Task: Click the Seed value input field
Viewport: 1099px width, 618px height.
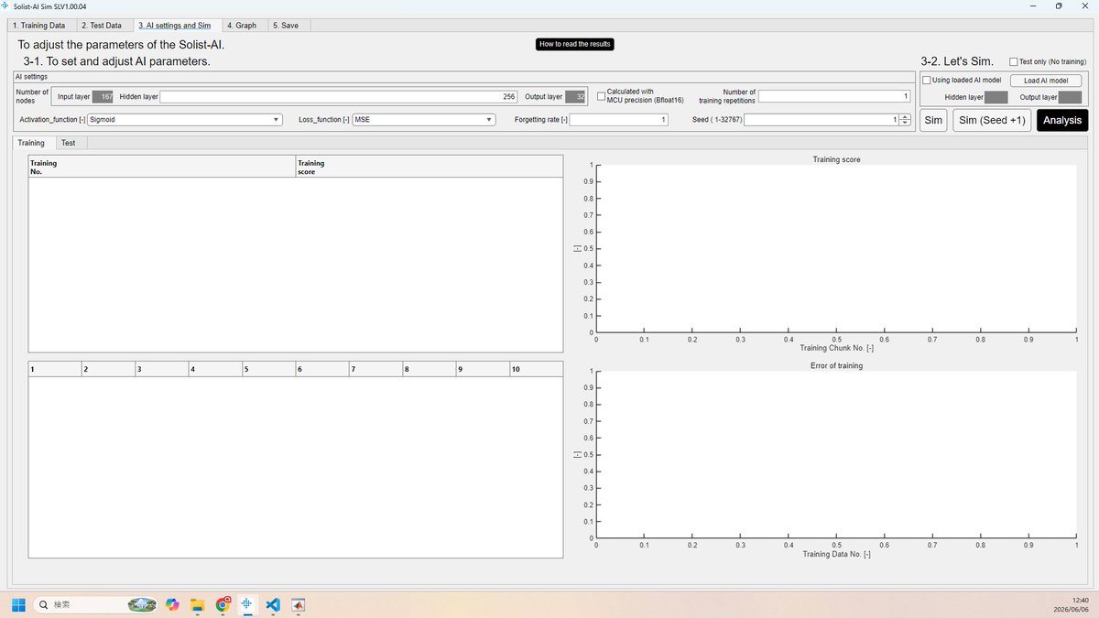Action: (821, 119)
